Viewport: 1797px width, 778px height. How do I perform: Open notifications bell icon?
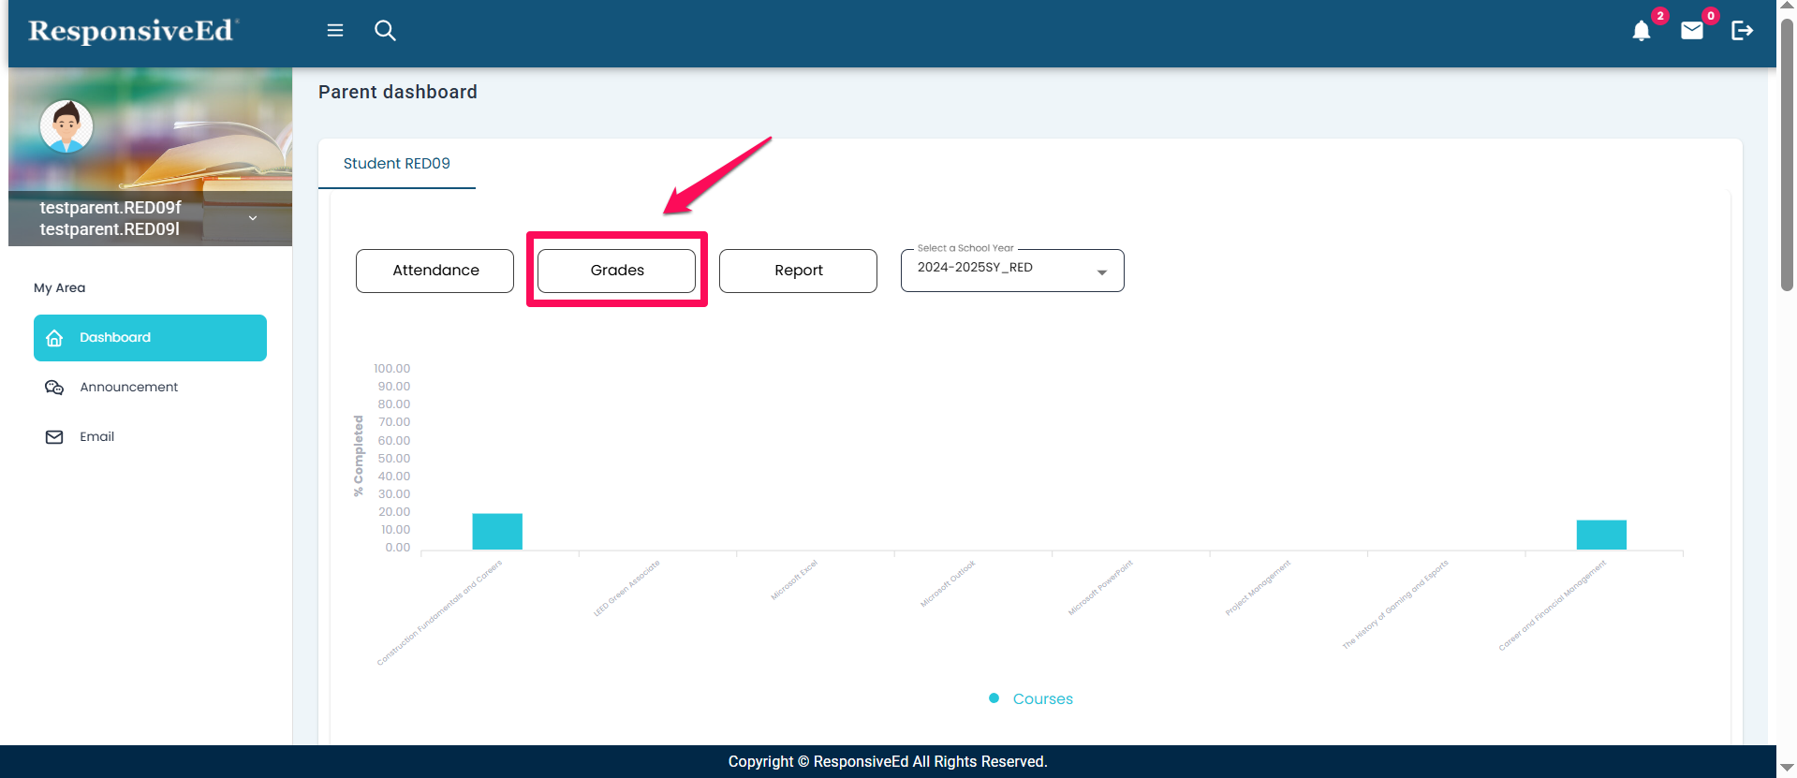[x=1641, y=32]
